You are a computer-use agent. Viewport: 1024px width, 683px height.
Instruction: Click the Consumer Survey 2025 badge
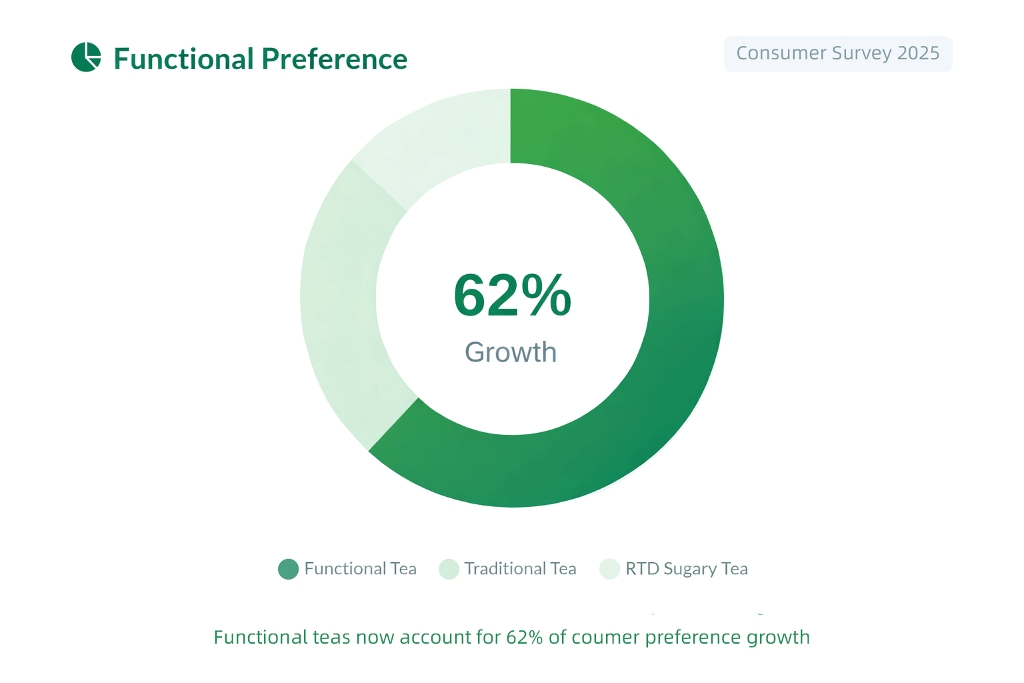(838, 53)
